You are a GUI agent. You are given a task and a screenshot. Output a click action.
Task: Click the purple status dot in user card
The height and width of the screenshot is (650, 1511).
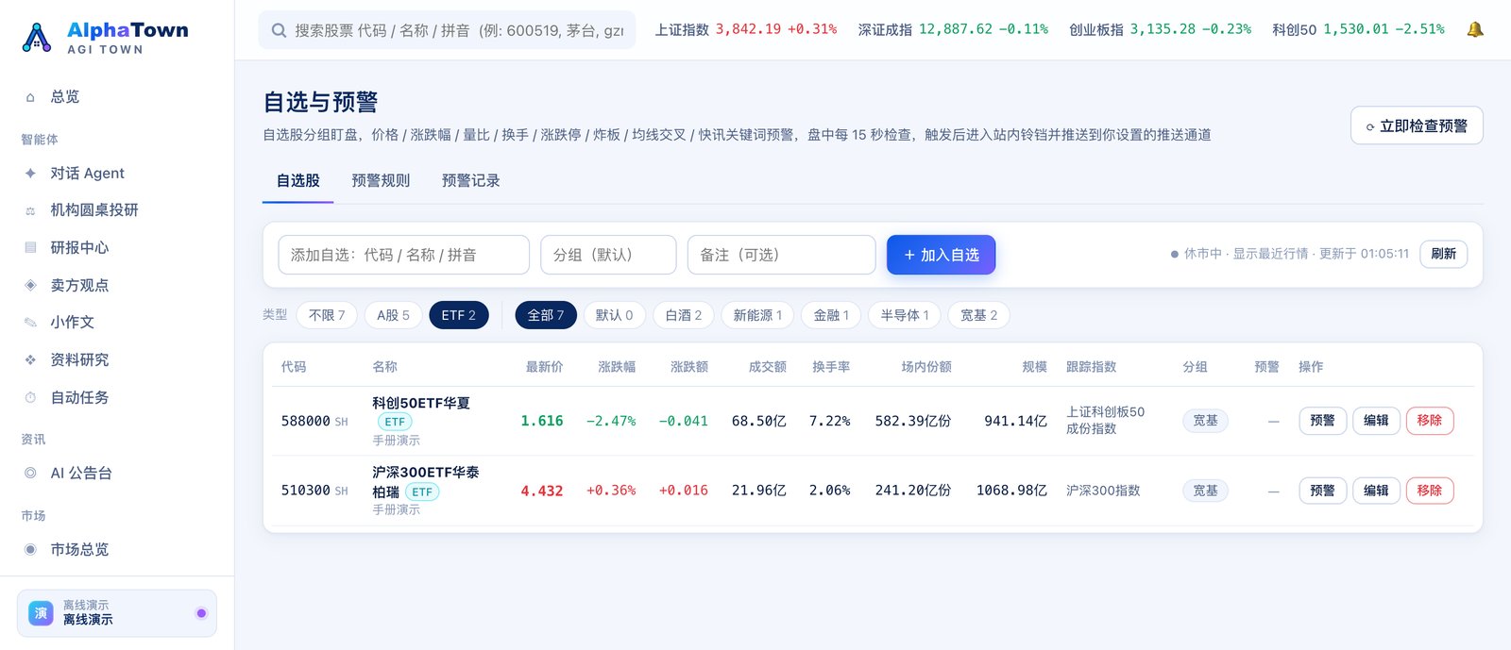201,613
